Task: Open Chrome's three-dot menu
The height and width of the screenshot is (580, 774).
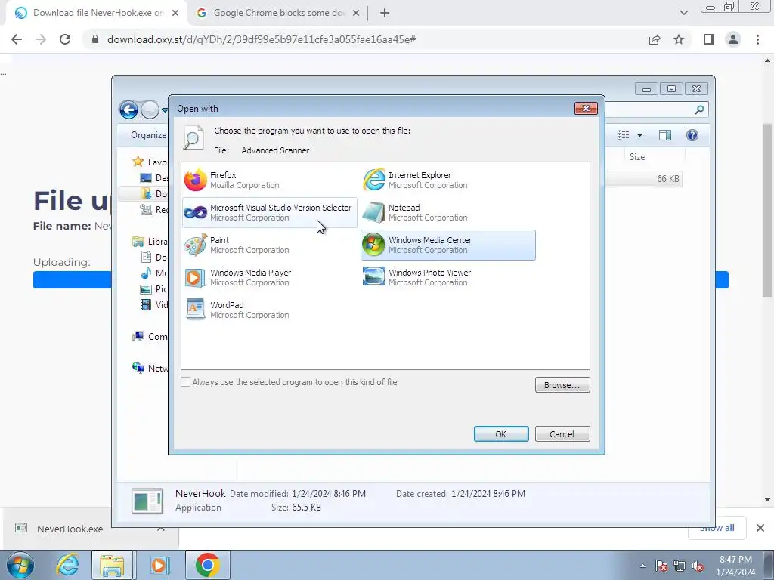Action: (757, 39)
